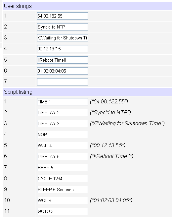The width and height of the screenshot is (172, 217).
Task: Click the "GOTO 3" script line field
Action: point(63,211)
